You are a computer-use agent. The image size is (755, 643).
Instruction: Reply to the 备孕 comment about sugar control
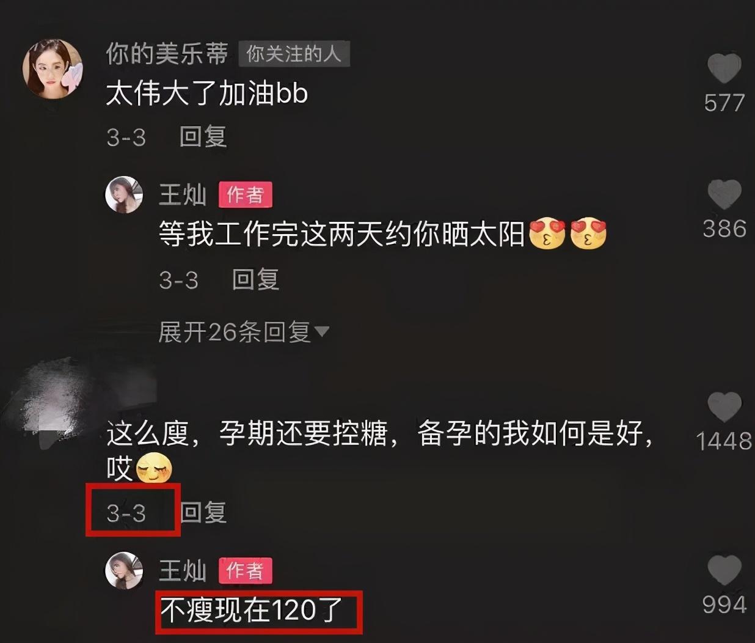pyautogui.click(x=204, y=512)
